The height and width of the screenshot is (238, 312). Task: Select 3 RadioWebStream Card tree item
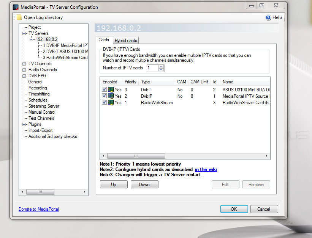65,58
